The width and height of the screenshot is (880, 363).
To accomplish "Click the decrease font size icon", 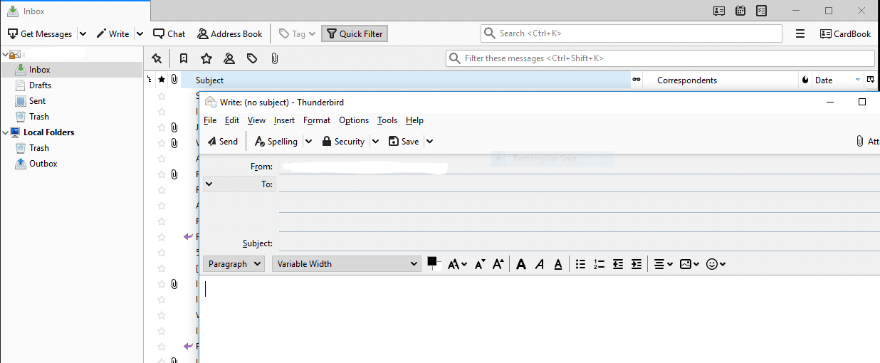I will coord(480,264).
